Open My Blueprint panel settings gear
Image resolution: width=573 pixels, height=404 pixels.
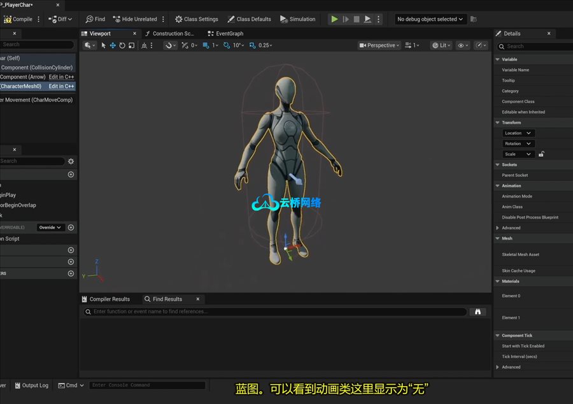(71, 161)
